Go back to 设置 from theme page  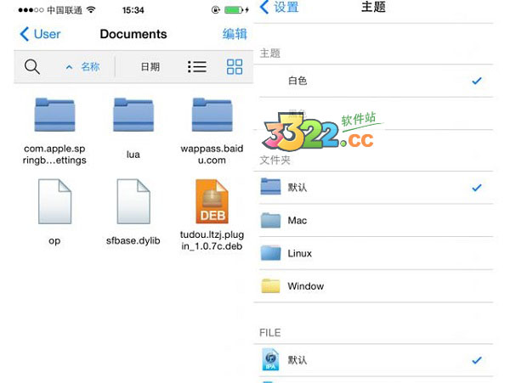point(280,7)
